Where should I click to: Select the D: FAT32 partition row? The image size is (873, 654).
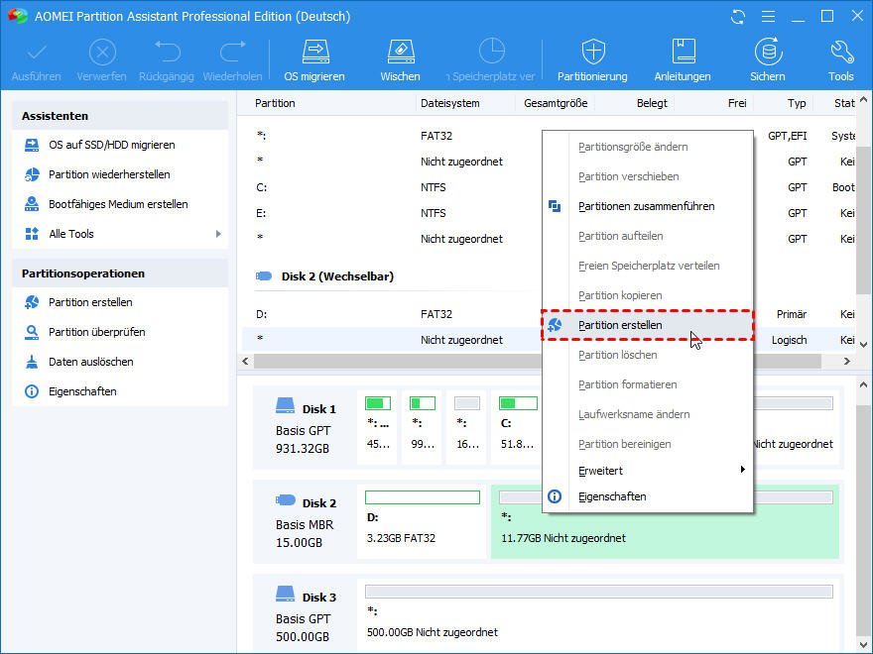(x=392, y=314)
